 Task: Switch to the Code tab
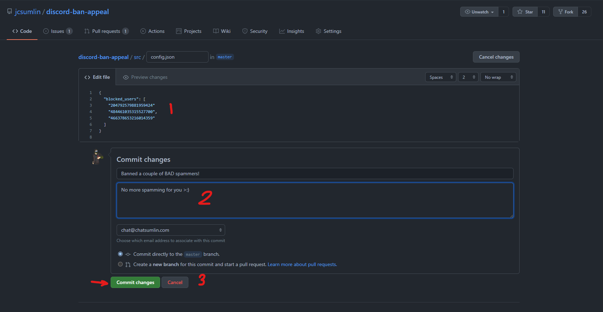pyautogui.click(x=22, y=31)
